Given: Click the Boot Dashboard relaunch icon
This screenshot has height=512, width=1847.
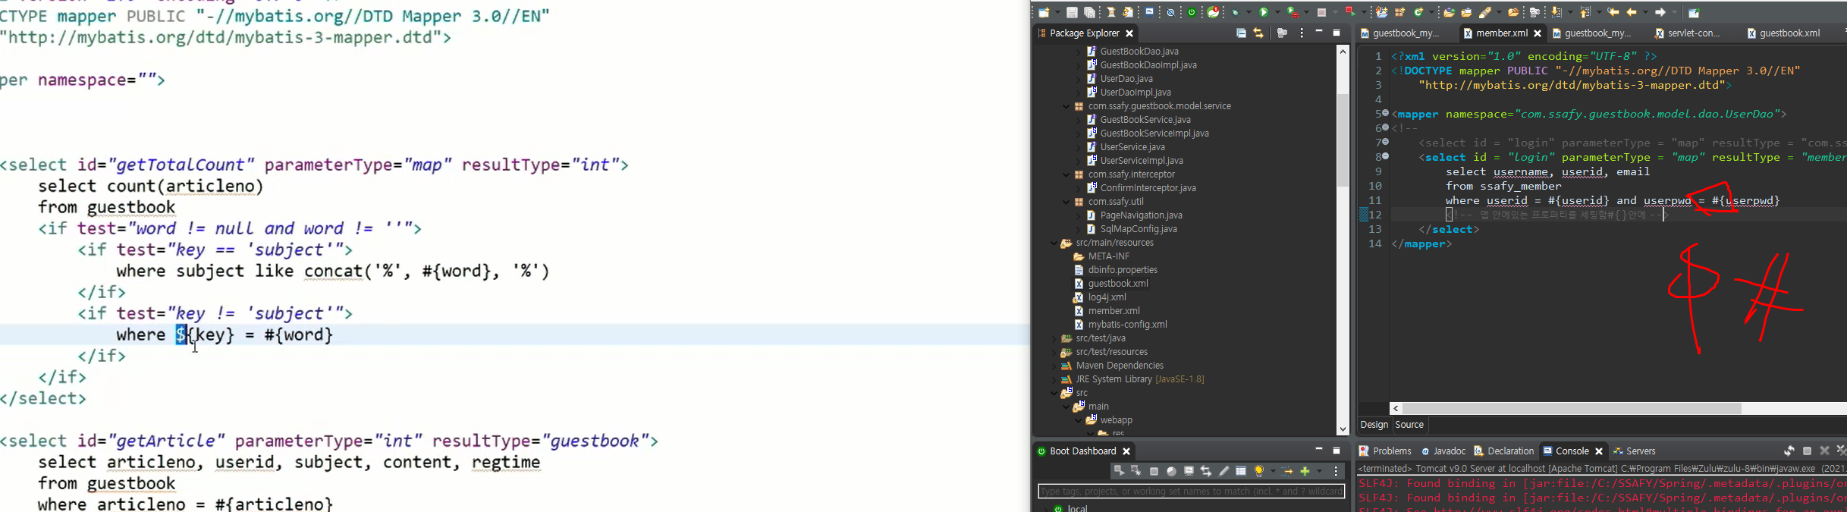Looking at the screenshot, I should (x=1120, y=471).
